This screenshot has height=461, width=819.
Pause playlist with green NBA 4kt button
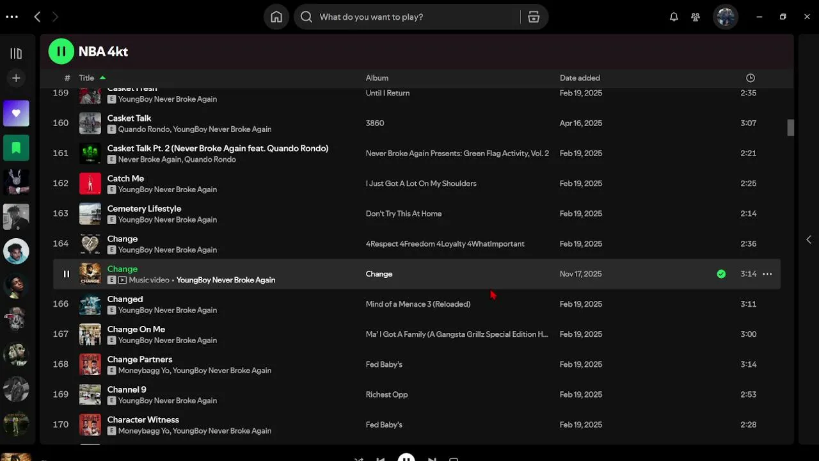click(61, 52)
